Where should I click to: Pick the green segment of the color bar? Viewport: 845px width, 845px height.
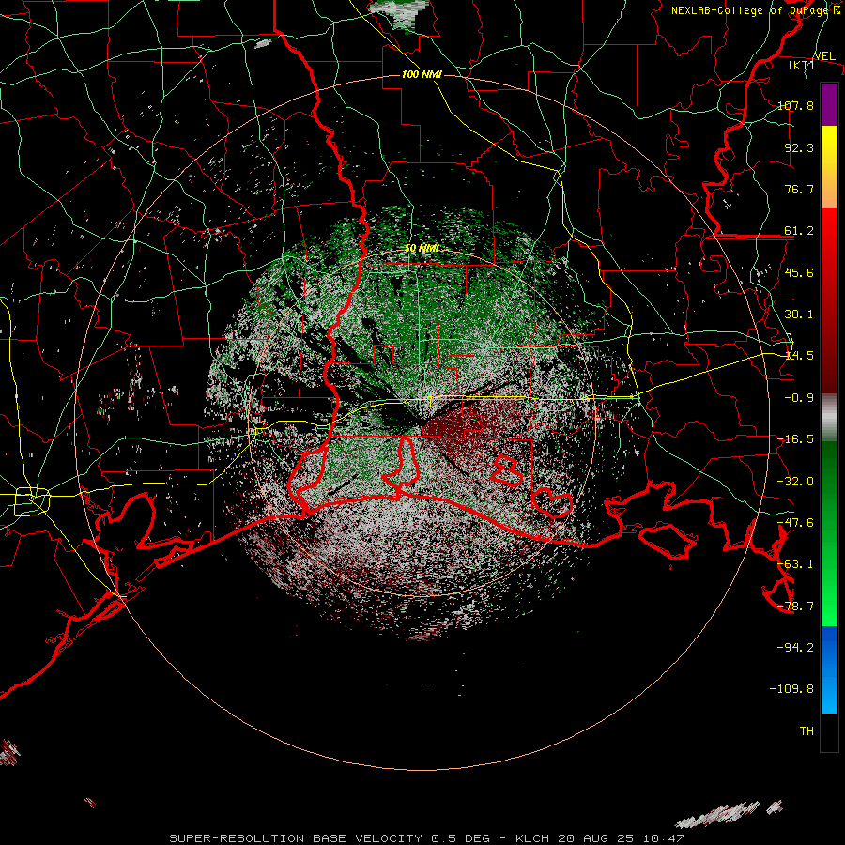829,533
